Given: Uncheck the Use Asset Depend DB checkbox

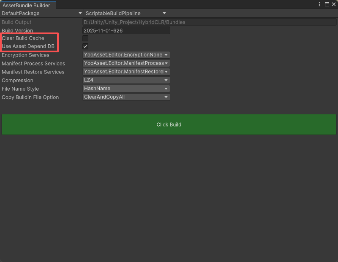Looking at the screenshot, I should tap(85, 46).
